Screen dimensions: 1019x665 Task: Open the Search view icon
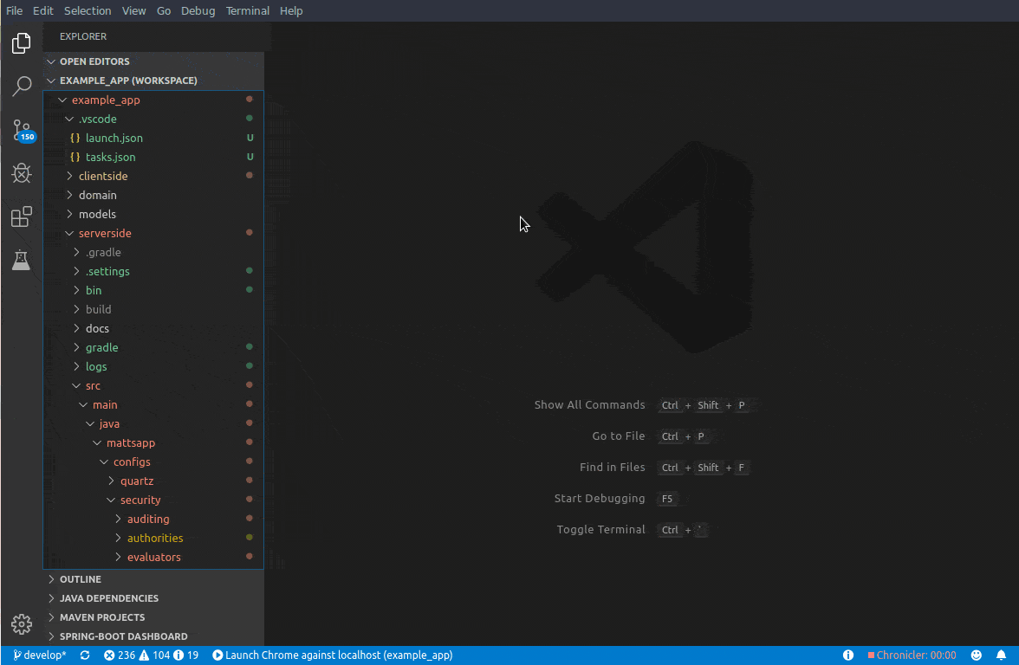22,87
